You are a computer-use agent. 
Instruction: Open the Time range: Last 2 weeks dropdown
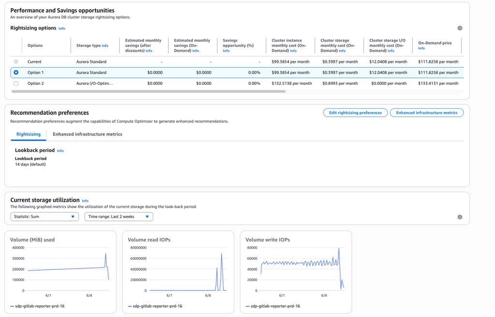[119, 217]
